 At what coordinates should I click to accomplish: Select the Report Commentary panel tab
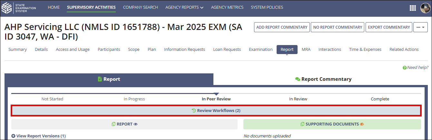[x=323, y=79]
